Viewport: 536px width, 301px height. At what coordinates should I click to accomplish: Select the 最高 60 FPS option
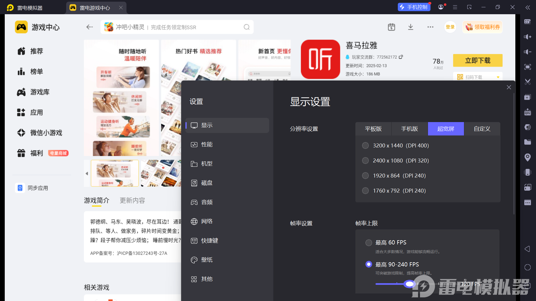368,242
